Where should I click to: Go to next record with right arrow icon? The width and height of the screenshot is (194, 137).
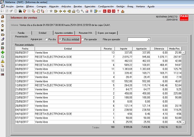[x=65, y=11]
